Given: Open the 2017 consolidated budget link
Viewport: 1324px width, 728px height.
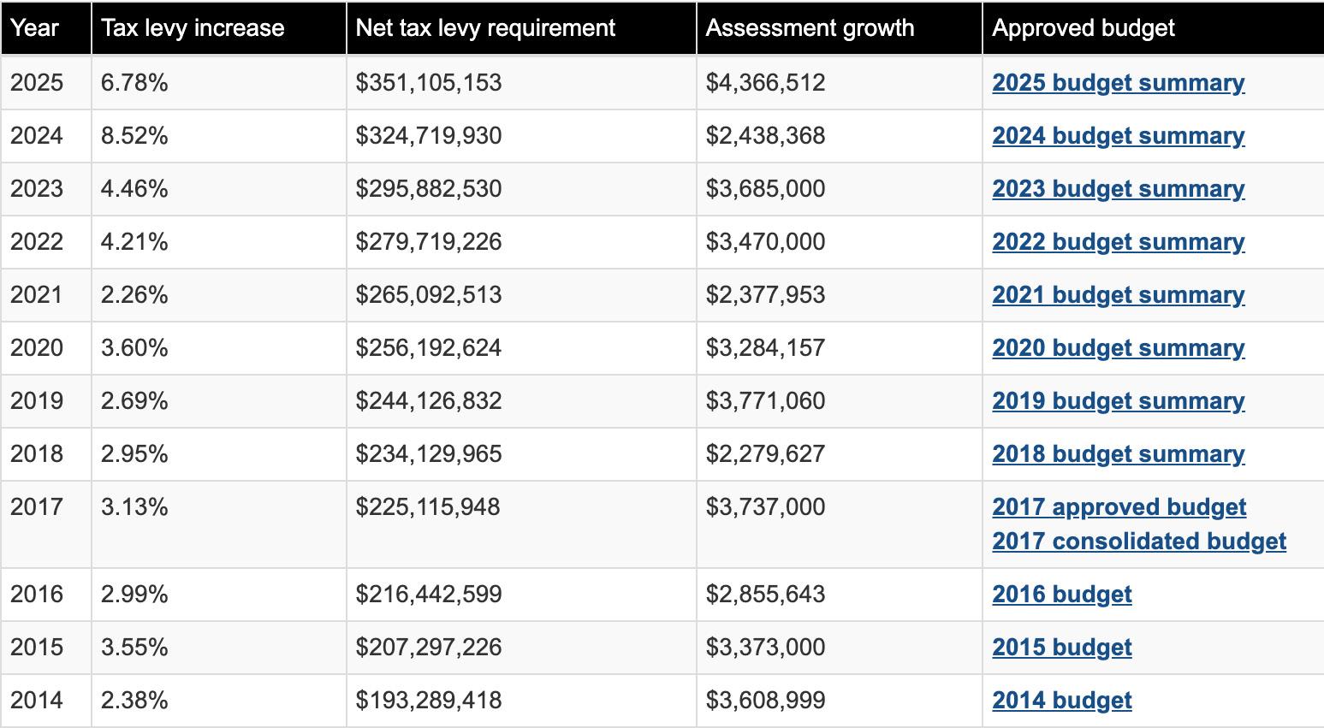Looking at the screenshot, I should (1138, 542).
